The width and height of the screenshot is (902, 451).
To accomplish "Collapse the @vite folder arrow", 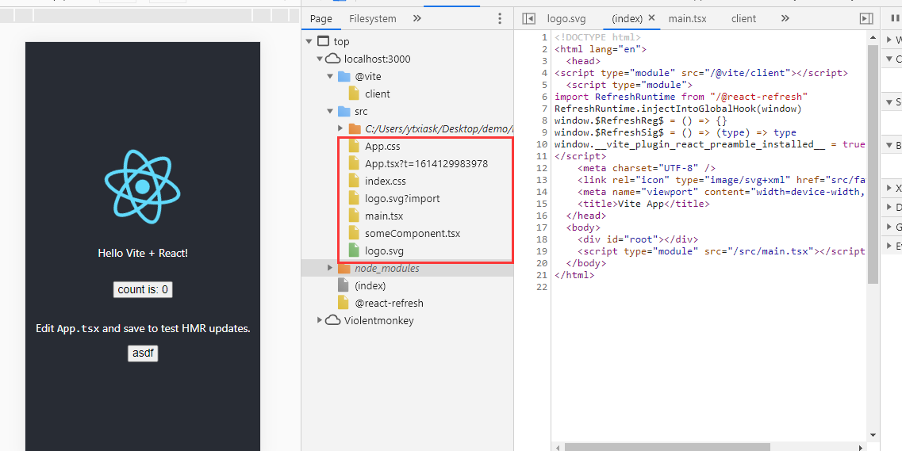I will click(329, 76).
